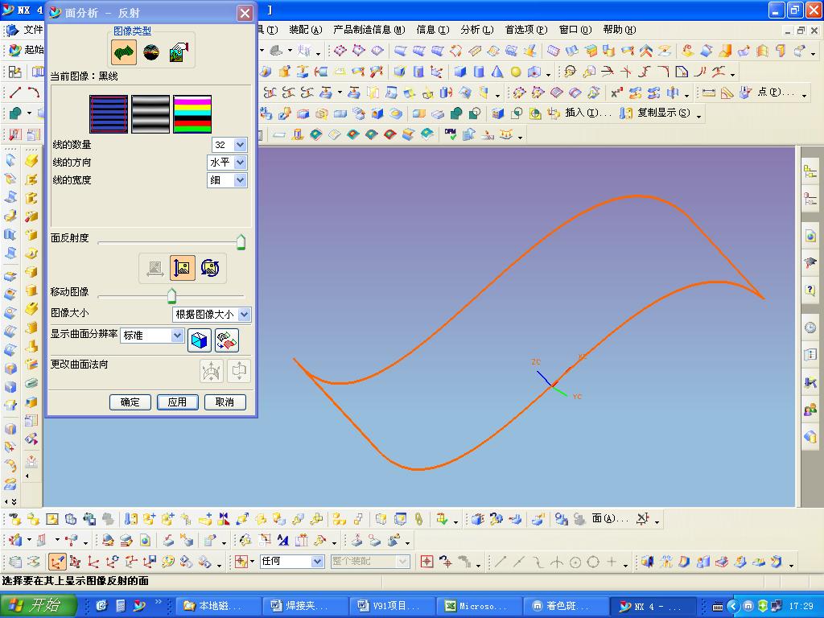Click the 插入(I)... toolbar button
Image resolution: width=824 pixels, height=618 pixels.
[580, 113]
